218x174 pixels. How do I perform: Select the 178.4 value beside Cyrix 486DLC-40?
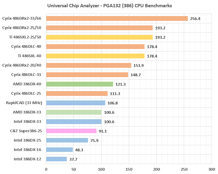pyautogui.click(x=152, y=47)
